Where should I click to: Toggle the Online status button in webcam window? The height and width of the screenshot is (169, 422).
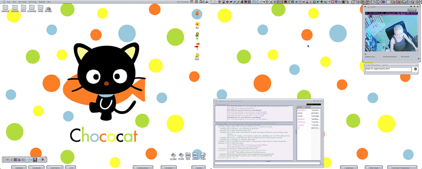(x=411, y=10)
